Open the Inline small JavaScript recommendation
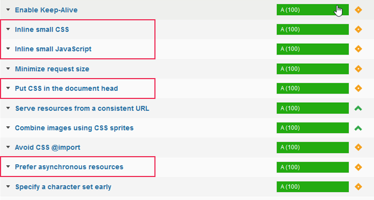The height and width of the screenshot is (200, 374). coord(53,49)
